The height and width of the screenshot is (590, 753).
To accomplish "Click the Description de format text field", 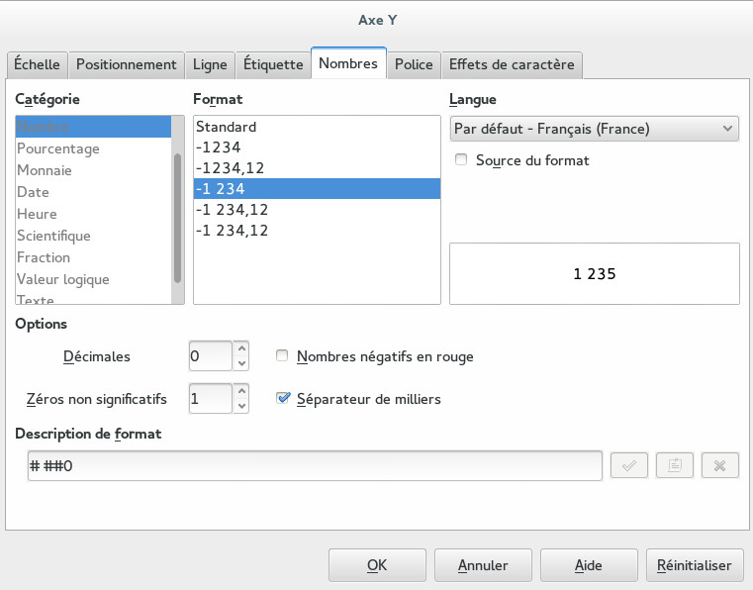I will tap(315, 466).
